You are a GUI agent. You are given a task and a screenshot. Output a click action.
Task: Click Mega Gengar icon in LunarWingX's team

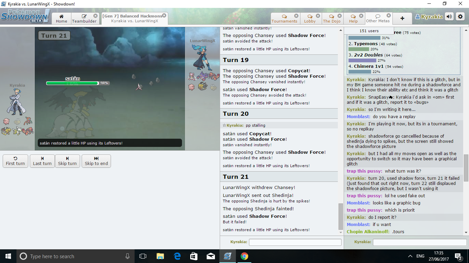coord(203,76)
